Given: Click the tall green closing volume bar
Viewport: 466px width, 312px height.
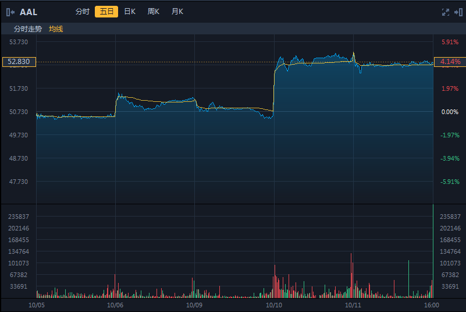Looking at the screenshot, I should pos(433,250).
